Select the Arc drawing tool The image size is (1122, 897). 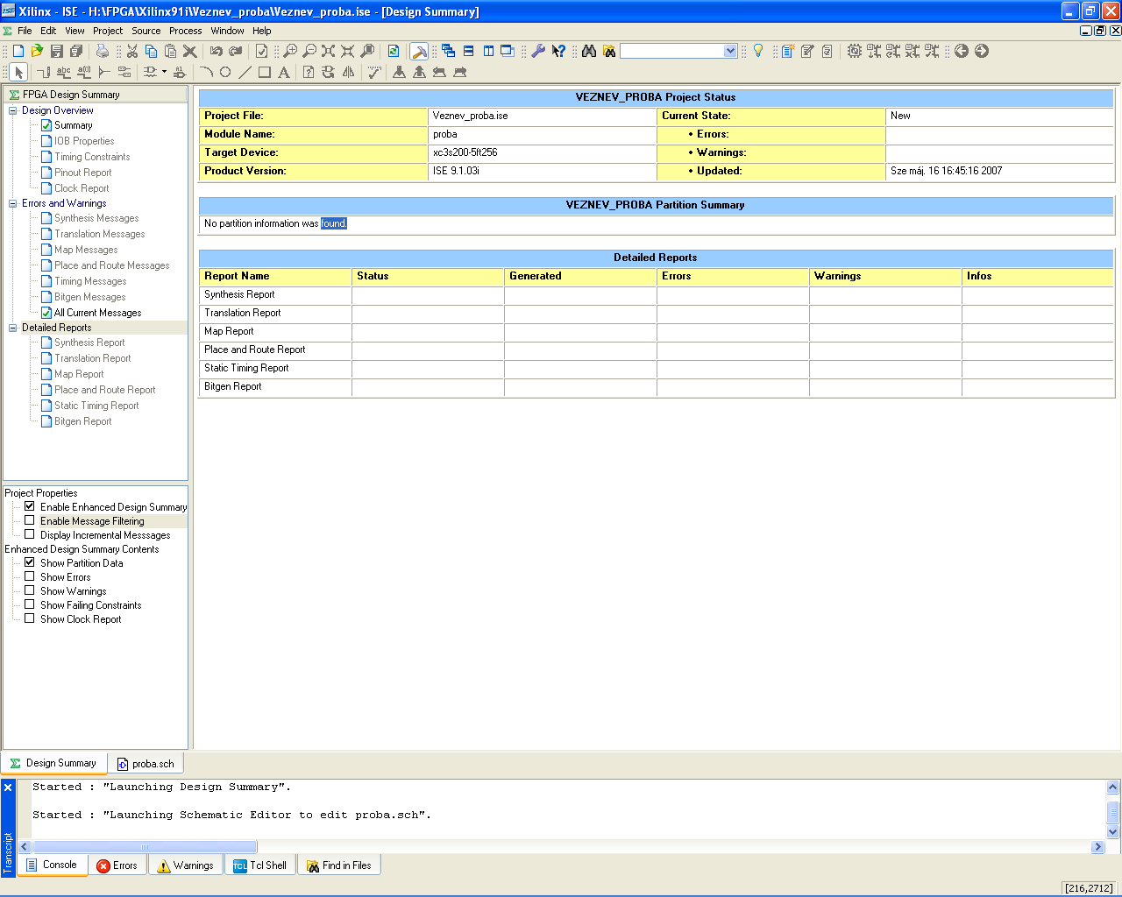tap(206, 72)
